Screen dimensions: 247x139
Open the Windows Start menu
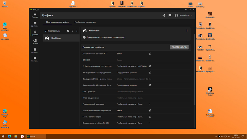point(3,136)
